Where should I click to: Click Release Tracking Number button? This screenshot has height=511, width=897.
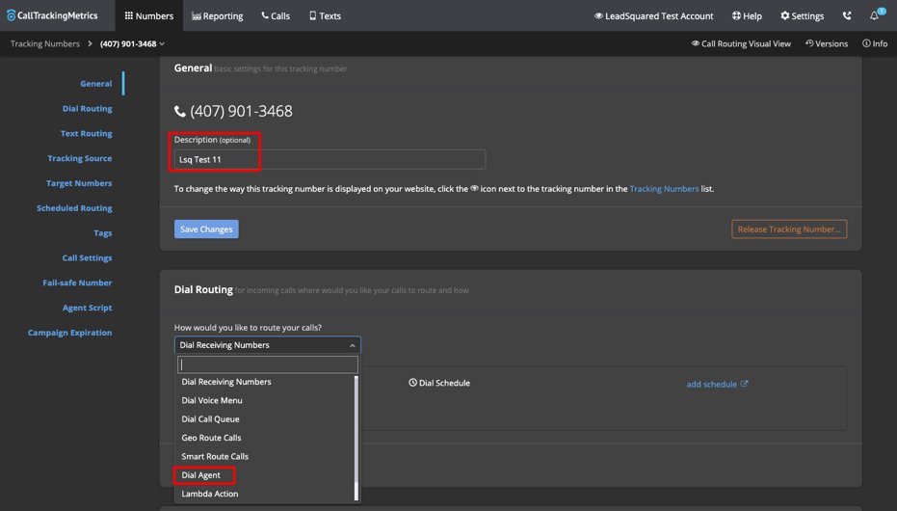coord(789,229)
